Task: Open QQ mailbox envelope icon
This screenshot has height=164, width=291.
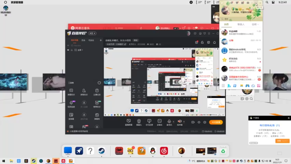Action: 248,3
